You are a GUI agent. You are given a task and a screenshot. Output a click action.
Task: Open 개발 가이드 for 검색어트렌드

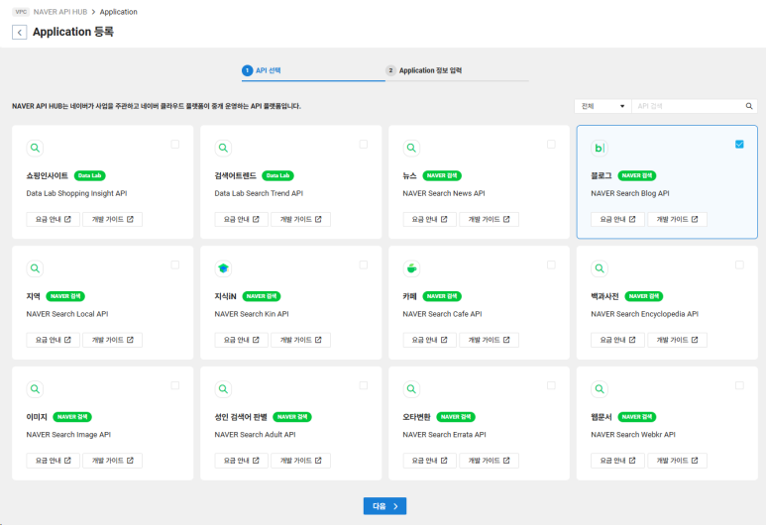pyautogui.click(x=300, y=219)
